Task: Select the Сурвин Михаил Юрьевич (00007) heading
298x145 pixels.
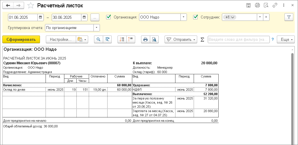Action: pyautogui.click(x=32, y=63)
